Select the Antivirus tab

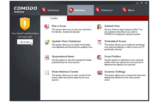81,10
